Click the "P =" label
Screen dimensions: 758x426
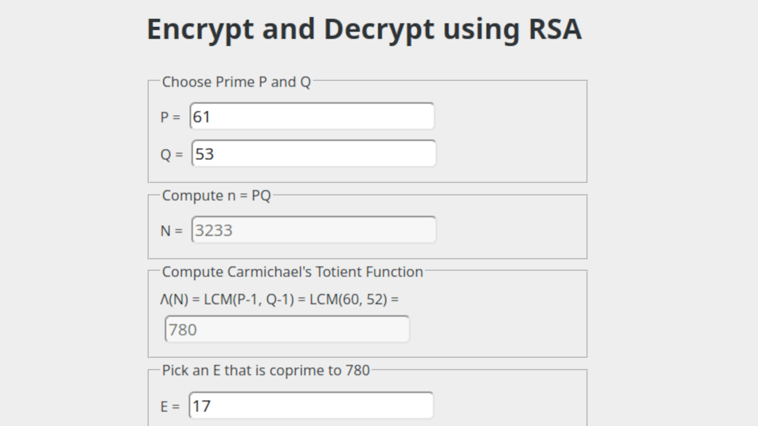171,117
